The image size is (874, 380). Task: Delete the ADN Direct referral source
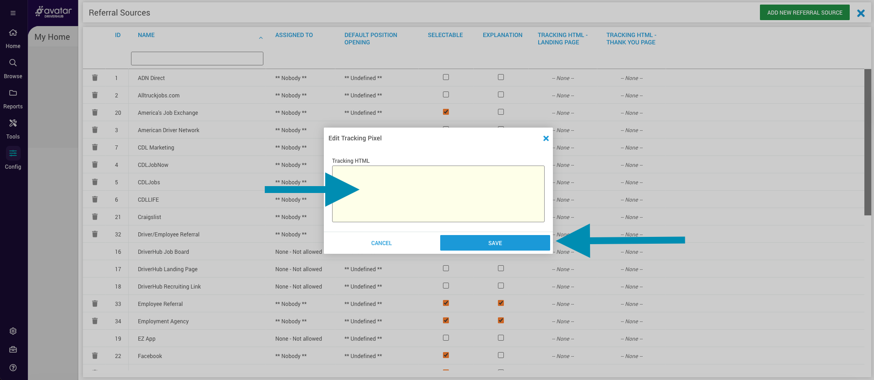(95, 78)
